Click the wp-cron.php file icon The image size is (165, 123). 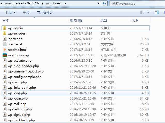5,82
